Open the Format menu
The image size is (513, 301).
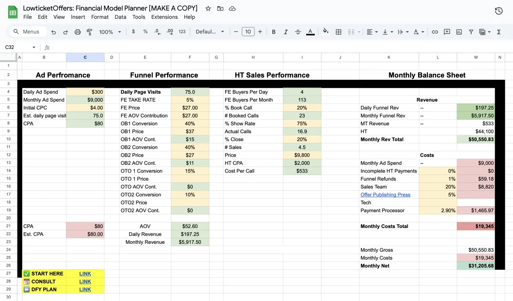(x=100, y=17)
